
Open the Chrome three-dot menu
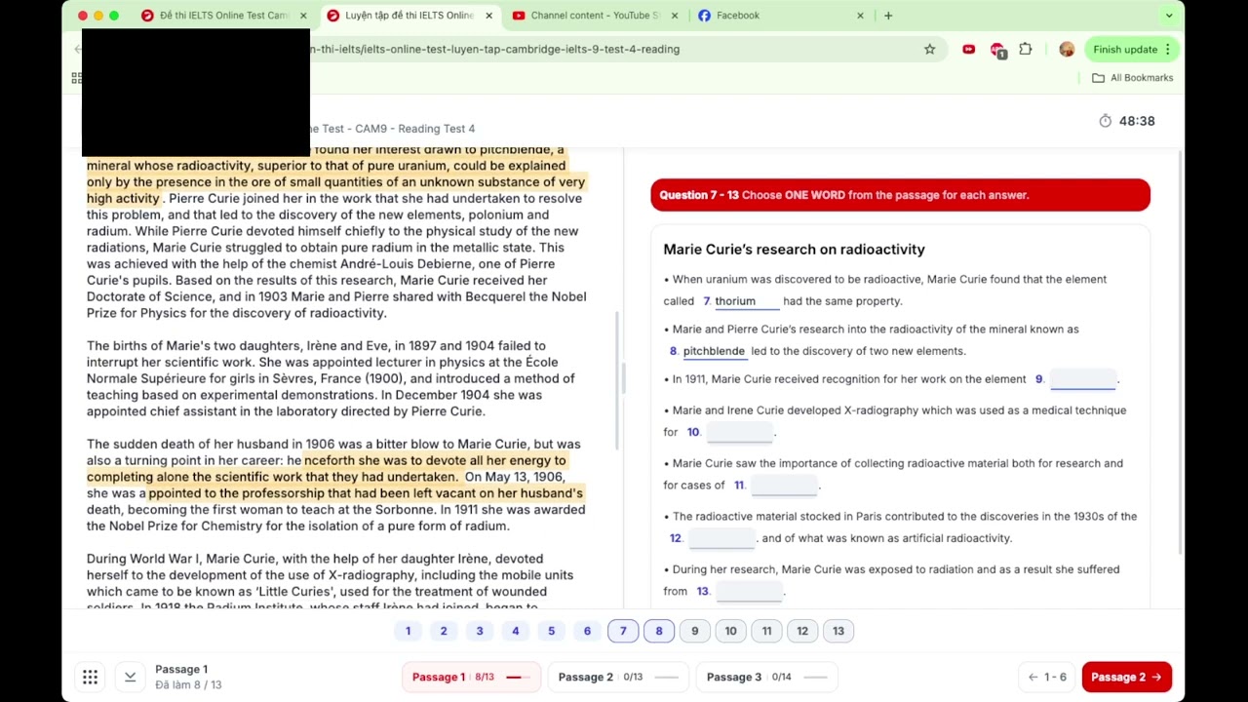pyautogui.click(x=1167, y=49)
